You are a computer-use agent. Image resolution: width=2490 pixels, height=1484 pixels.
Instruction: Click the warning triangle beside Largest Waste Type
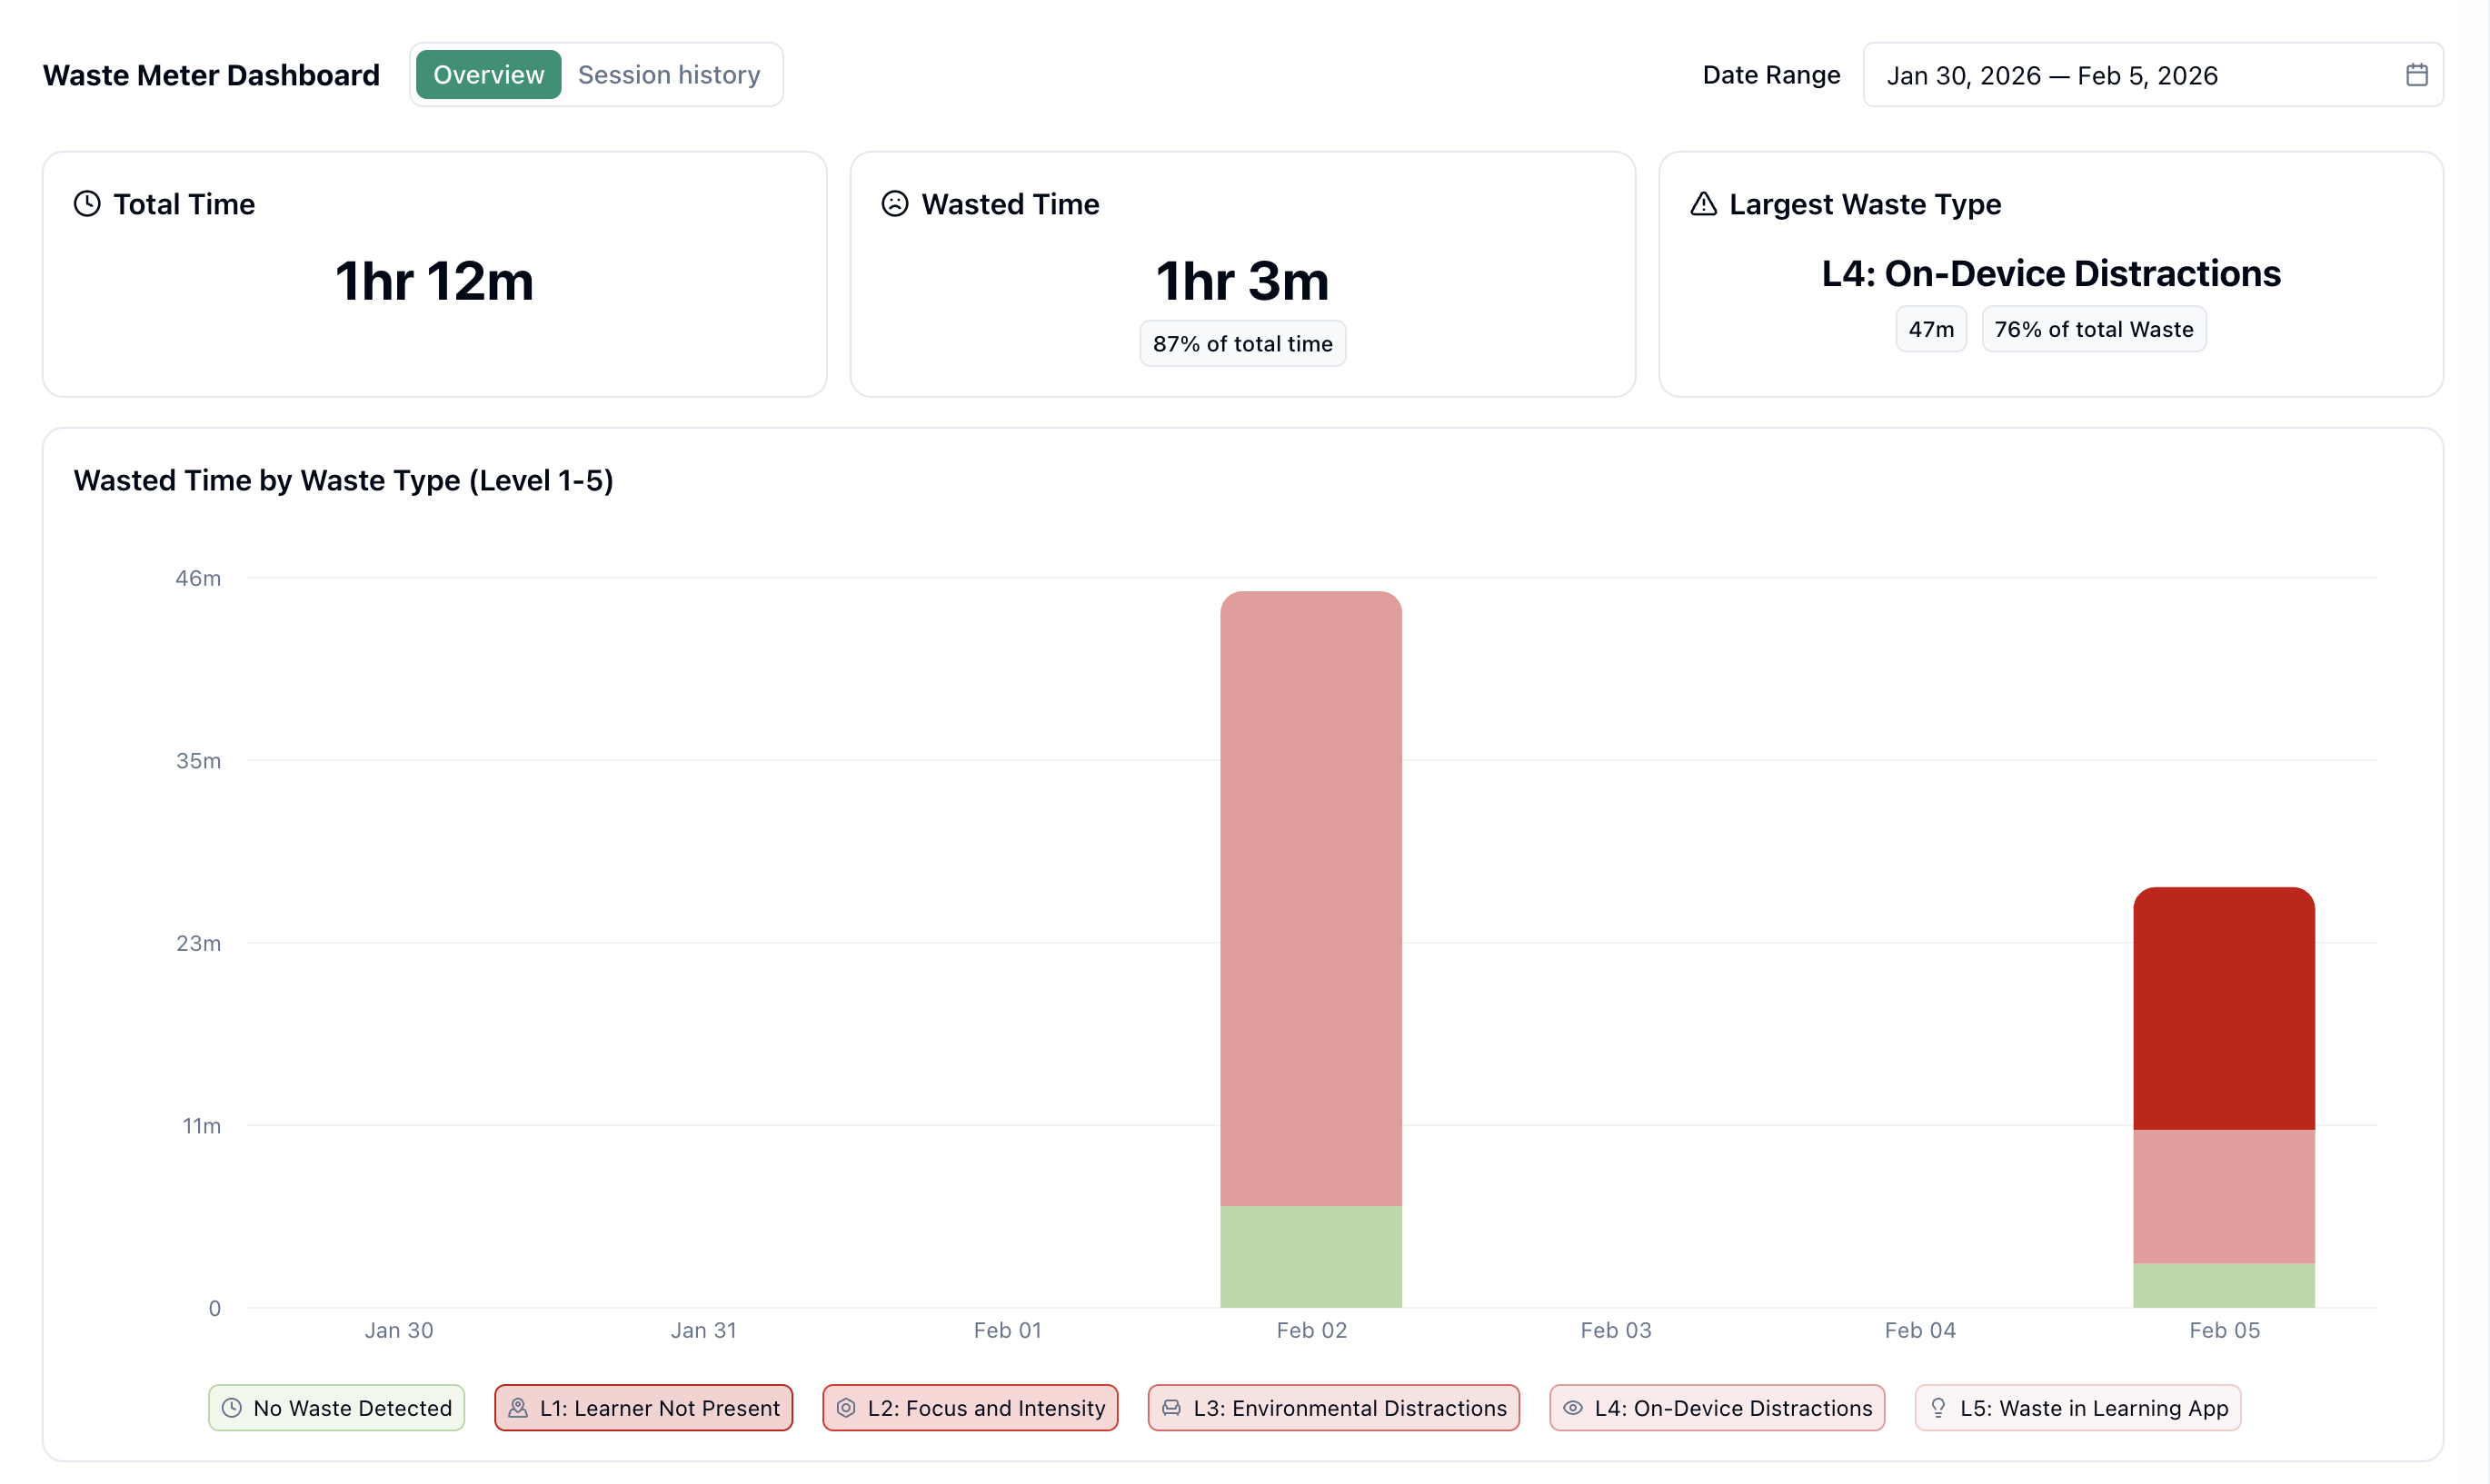point(1705,203)
